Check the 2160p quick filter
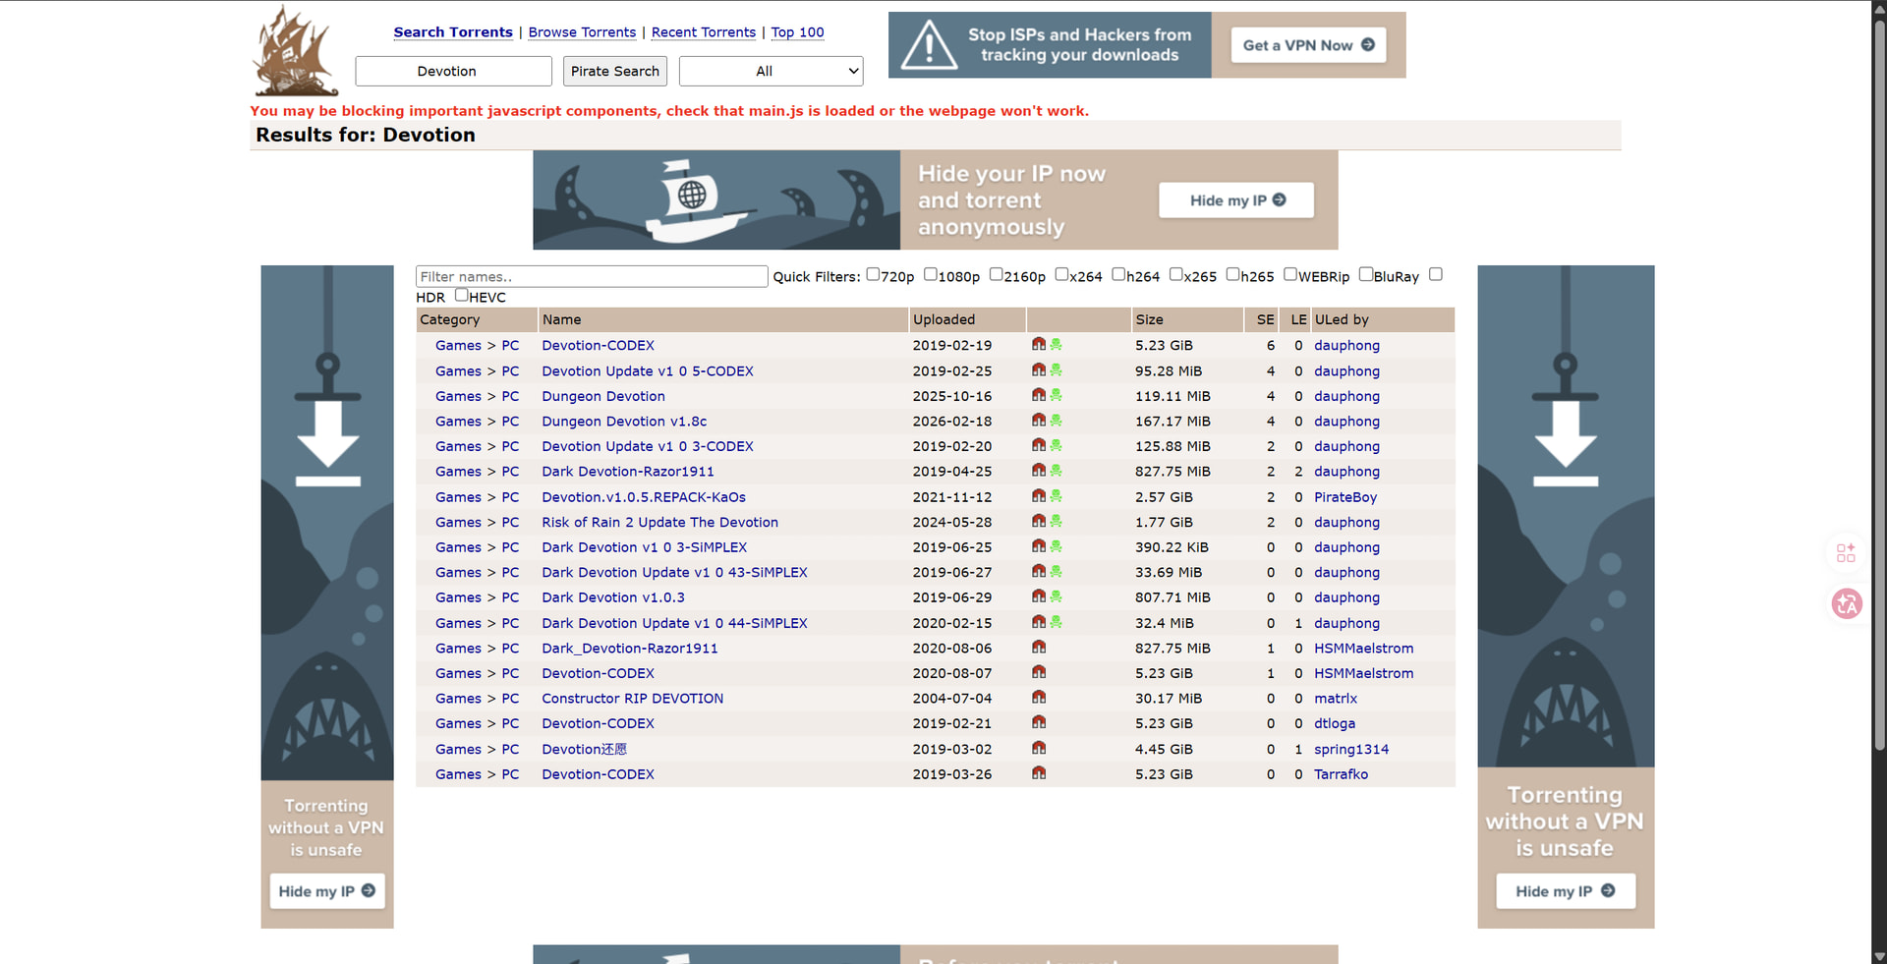The image size is (1887, 964). coord(996,275)
